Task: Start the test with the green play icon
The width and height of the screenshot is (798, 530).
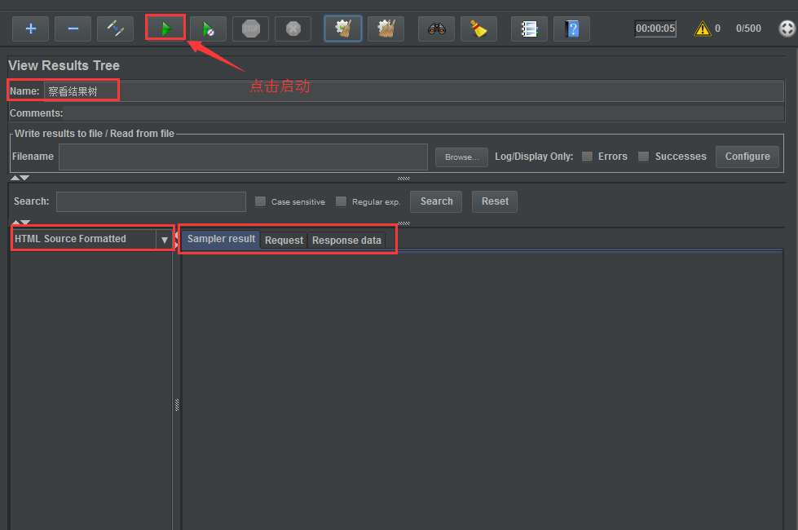Action: (165, 28)
